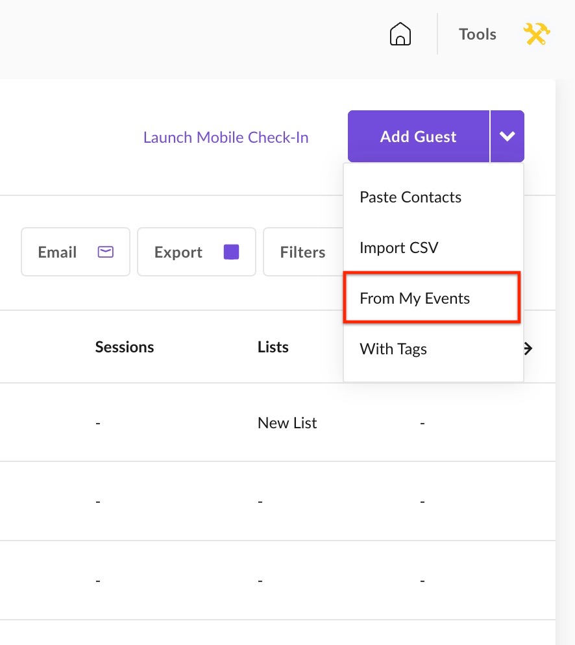Sort by the Sessions column header
Image resolution: width=575 pixels, height=645 pixels.
(125, 347)
